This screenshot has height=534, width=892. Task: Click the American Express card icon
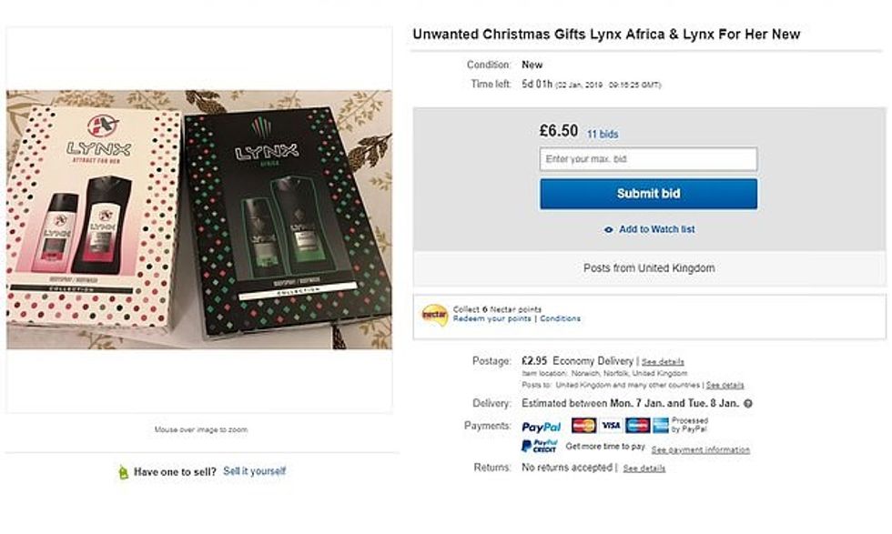click(x=661, y=426)
